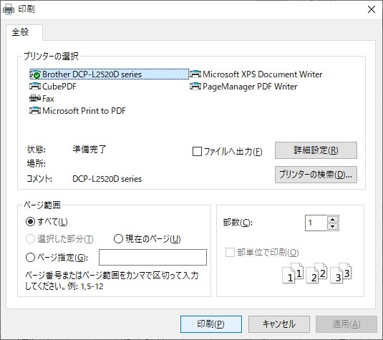Select the Microsoft XPS Document Writer icon
Viewport: 383px width, 340px height.
pyautogui.click(x=195, y=74)
